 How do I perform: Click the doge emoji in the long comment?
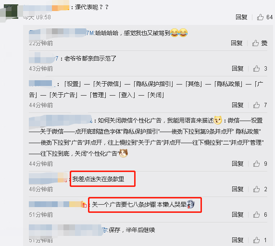tap(218, 120)
